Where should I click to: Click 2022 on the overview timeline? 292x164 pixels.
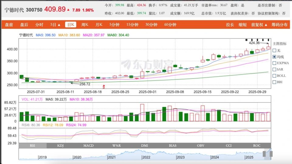(x=146, y=157)
